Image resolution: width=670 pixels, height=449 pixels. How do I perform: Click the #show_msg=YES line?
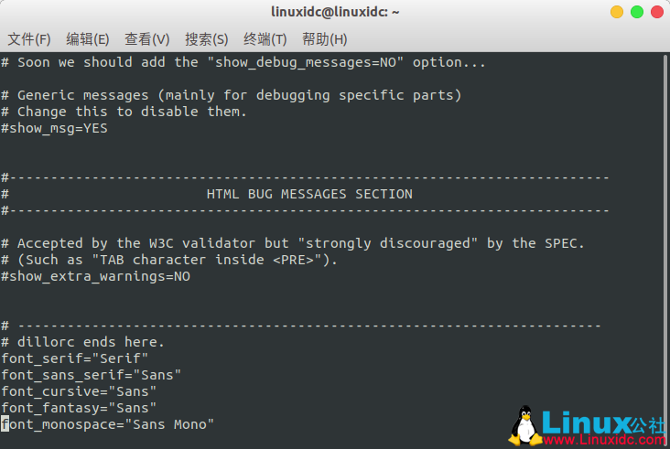coord(54,128)
